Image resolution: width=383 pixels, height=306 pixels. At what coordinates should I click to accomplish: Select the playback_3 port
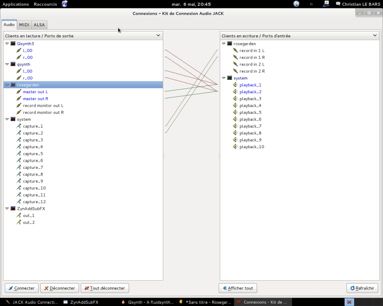[250, 99]
